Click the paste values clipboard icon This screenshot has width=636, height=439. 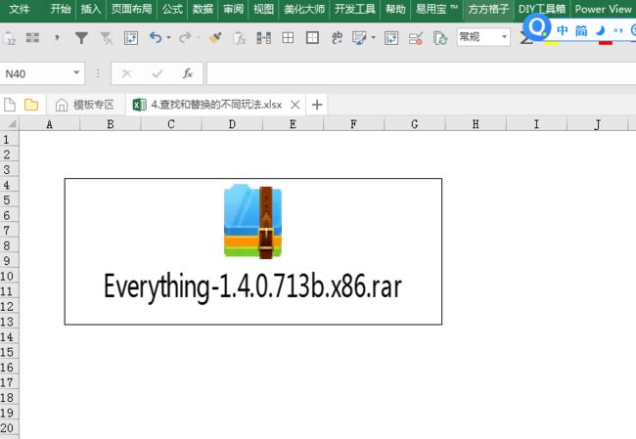(9, 38)
